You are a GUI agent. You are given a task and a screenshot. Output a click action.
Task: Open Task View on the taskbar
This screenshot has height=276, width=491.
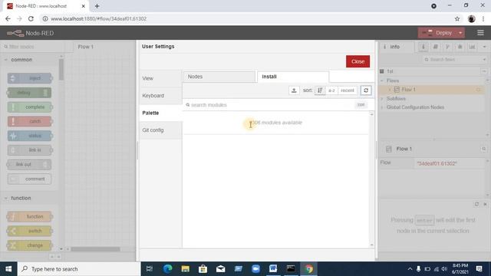[x=150, y=269]
